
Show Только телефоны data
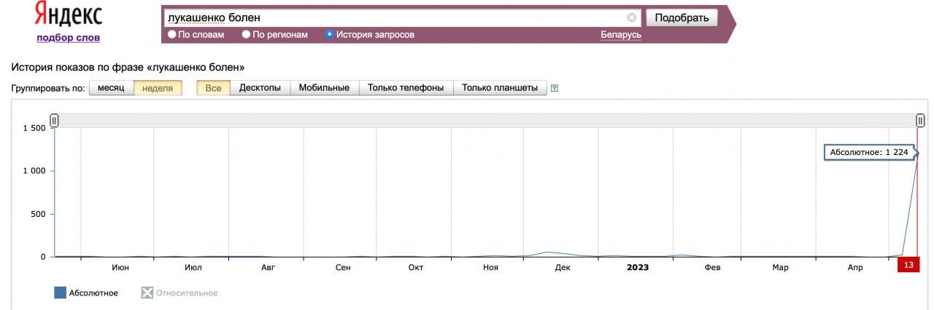click(406, 88)
